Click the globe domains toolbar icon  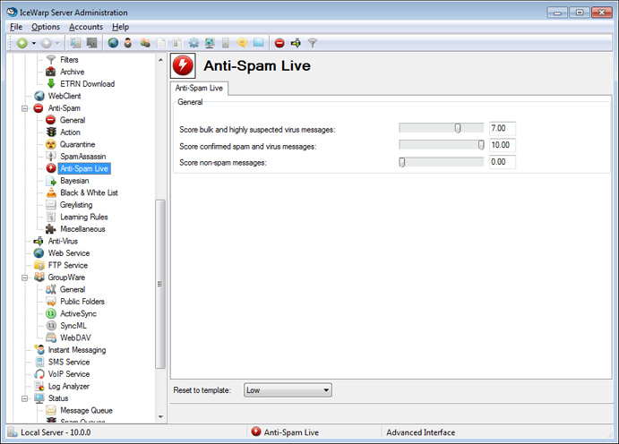(x=113, y=43)
